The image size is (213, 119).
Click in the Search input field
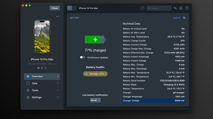coord(159,8)
